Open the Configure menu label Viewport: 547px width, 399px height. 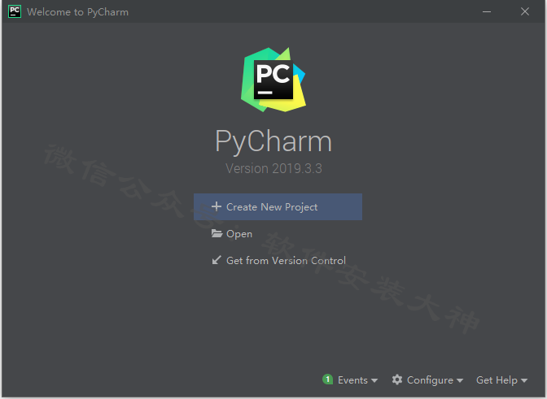coord(430,380)
